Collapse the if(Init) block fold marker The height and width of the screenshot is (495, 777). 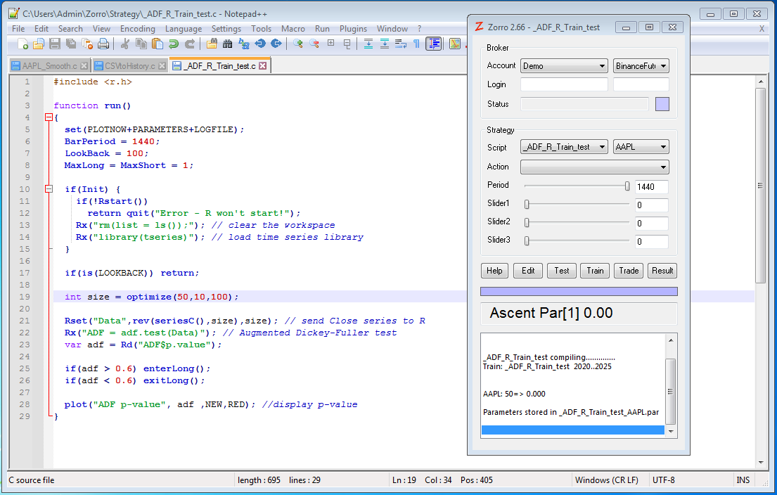pyautogui.click(x=48, y=189)
